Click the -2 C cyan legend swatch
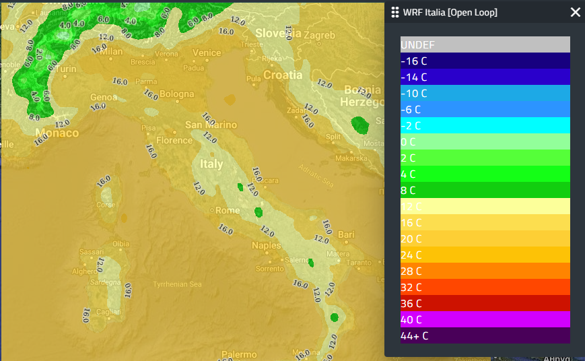 tap(485, 125)
